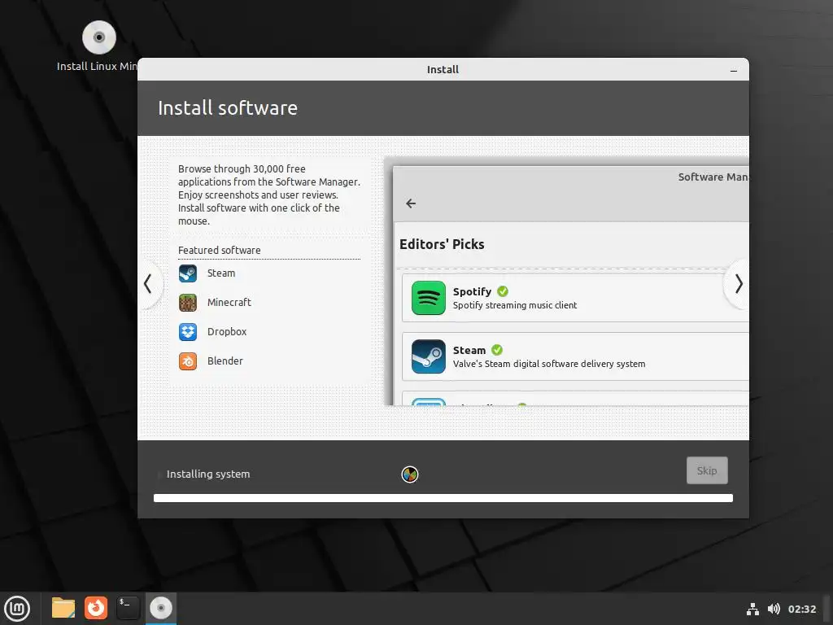833x625 pixels.
Task: Click the 'Browse through 30,000 free' paragraph
Action: click(269, 194)
